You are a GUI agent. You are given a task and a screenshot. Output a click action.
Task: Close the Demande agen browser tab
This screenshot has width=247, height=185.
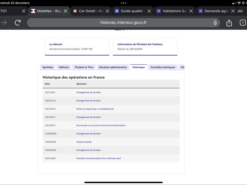[233, 11]
